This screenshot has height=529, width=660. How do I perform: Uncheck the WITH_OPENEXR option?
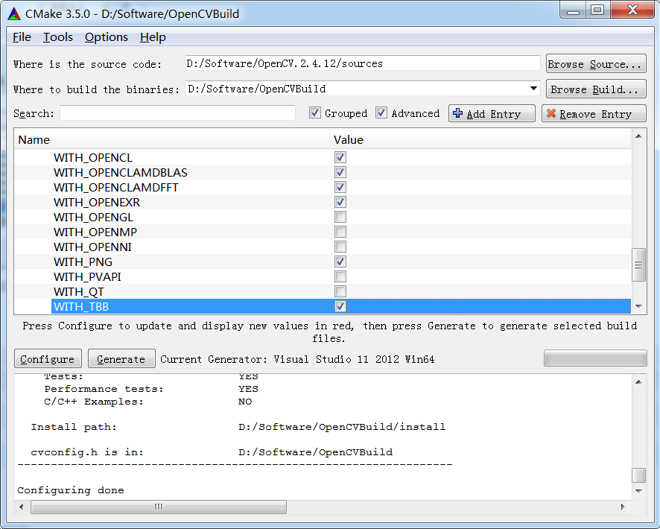(340, 202)
